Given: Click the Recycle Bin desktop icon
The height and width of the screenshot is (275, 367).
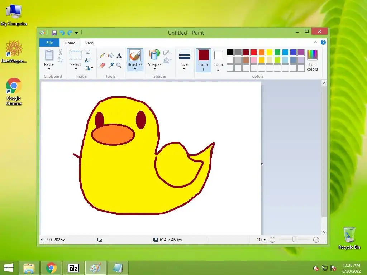Looking at the screenshot, I should tap(349, 238).
